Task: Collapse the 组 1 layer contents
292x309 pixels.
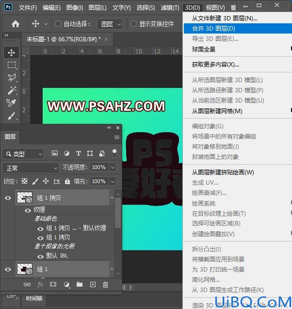Action: coord(112,269)
